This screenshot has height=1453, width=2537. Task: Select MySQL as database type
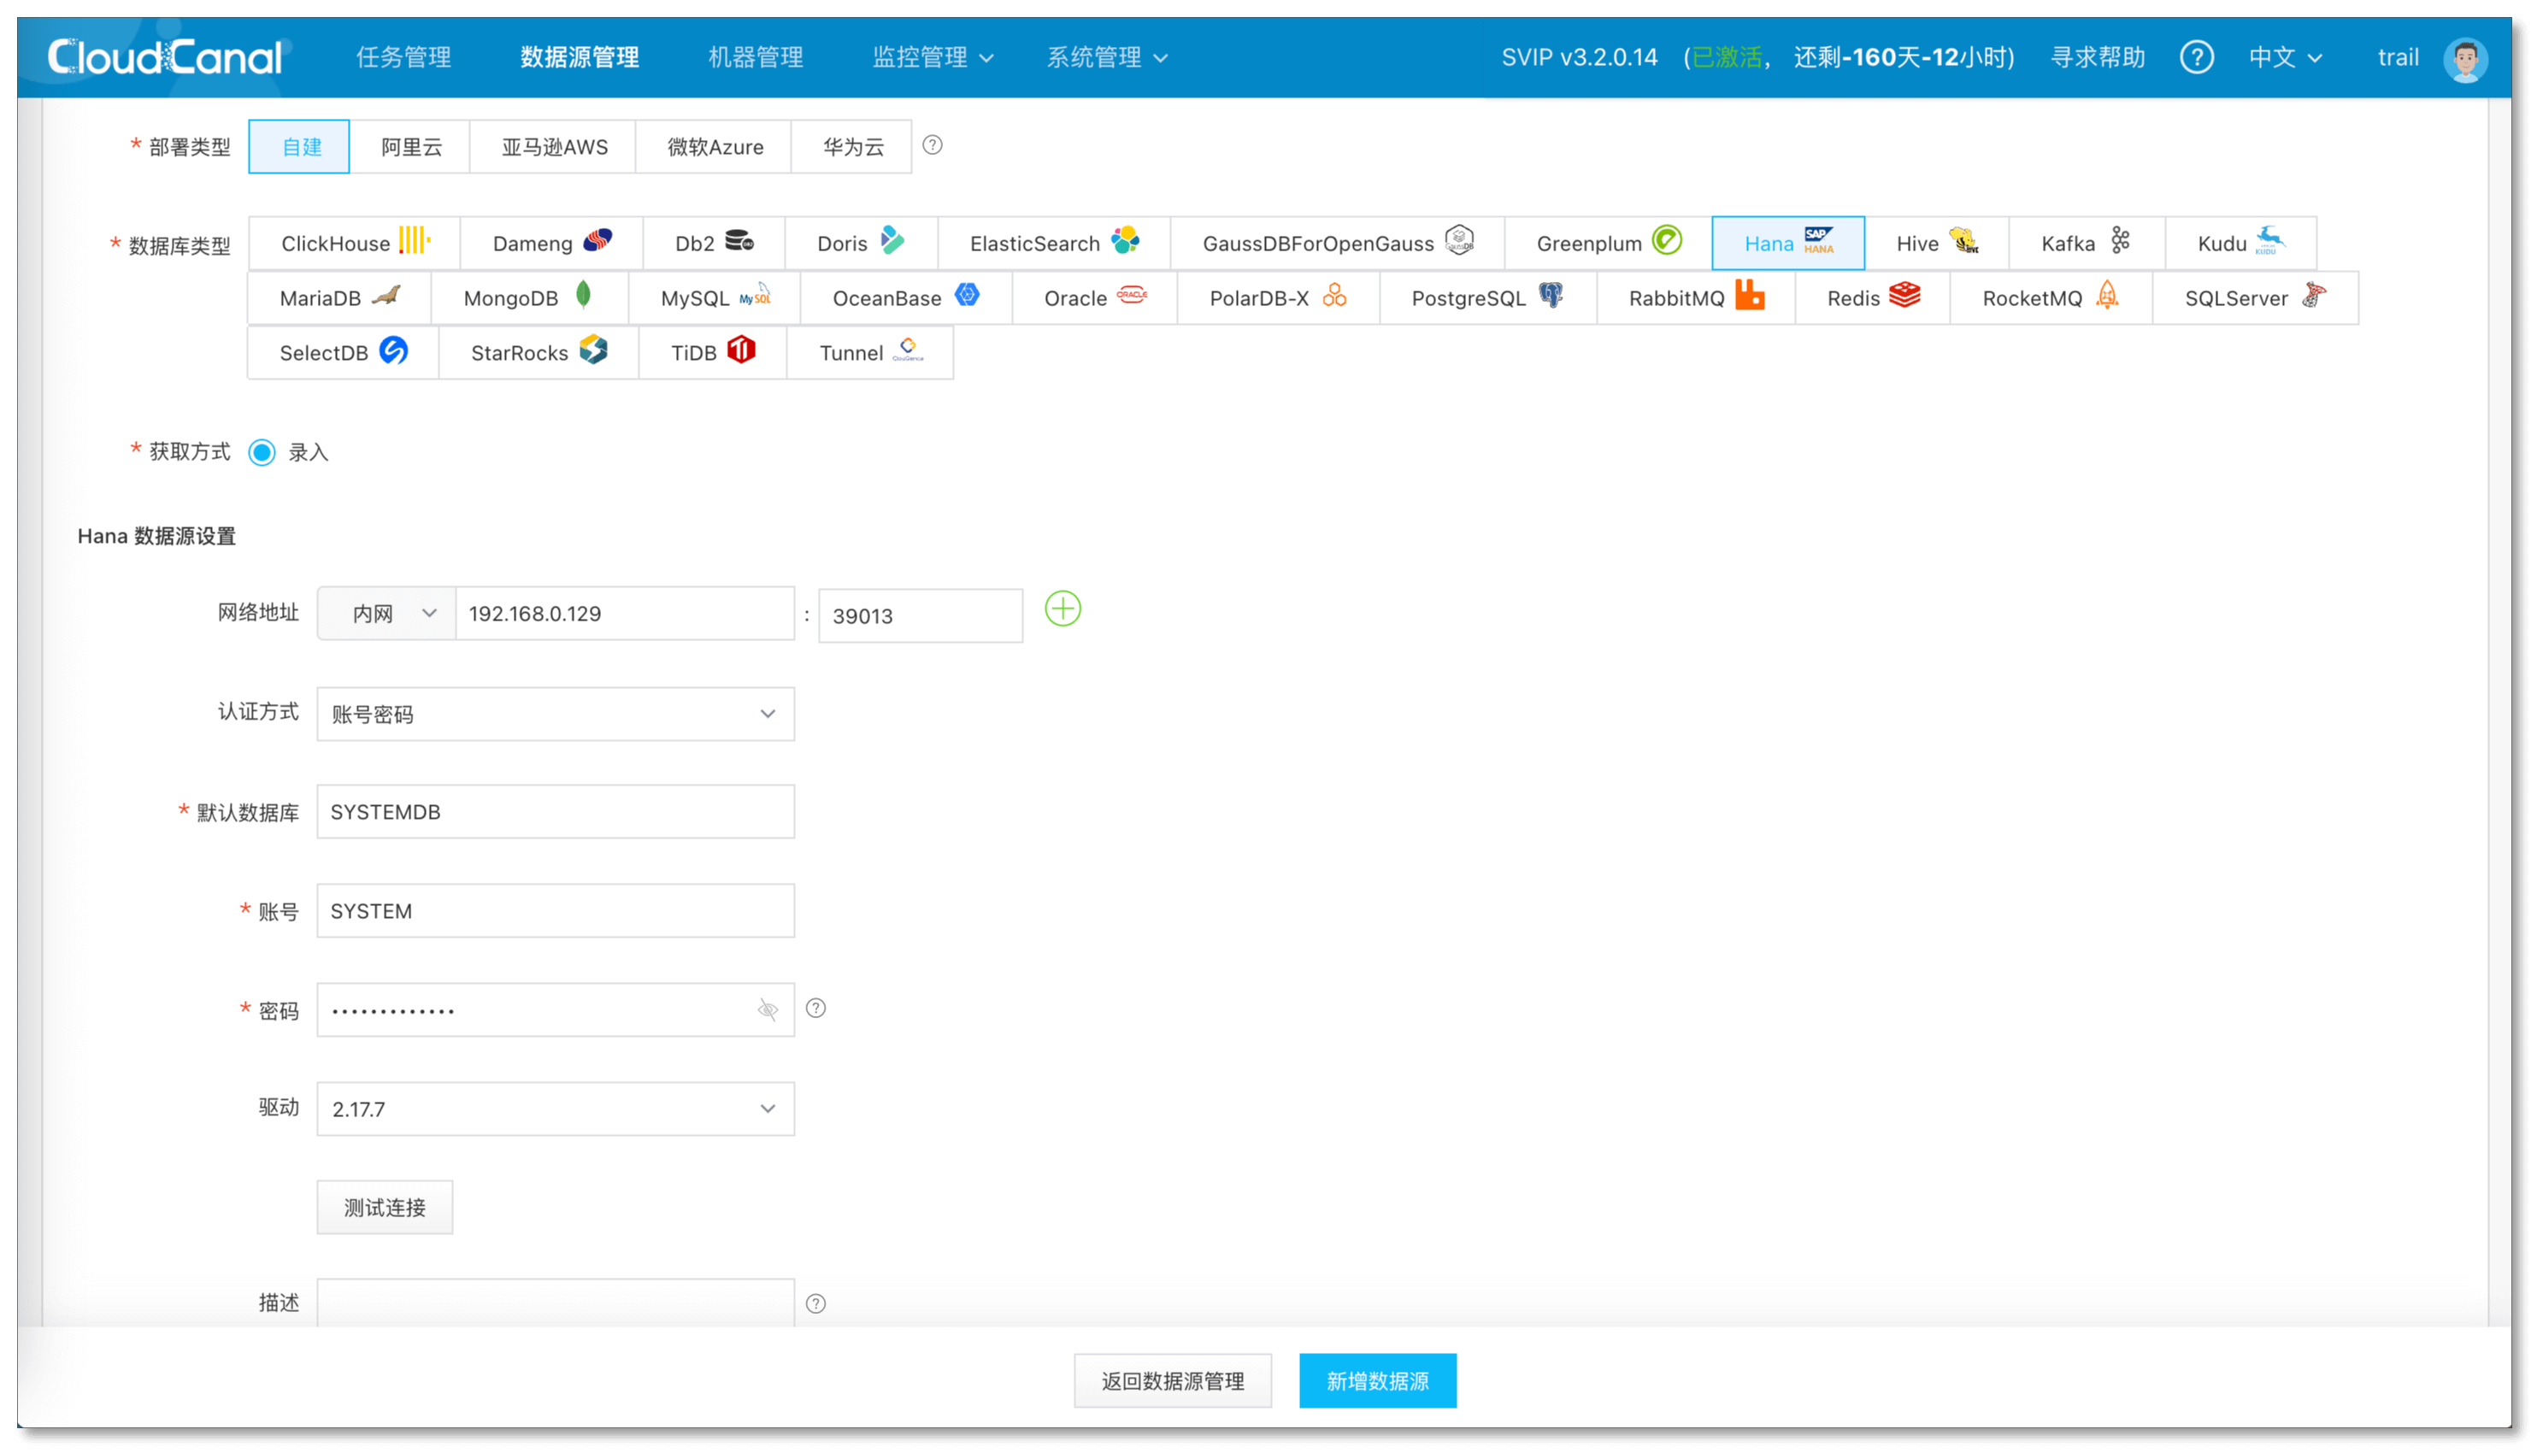tap(714, 297)
